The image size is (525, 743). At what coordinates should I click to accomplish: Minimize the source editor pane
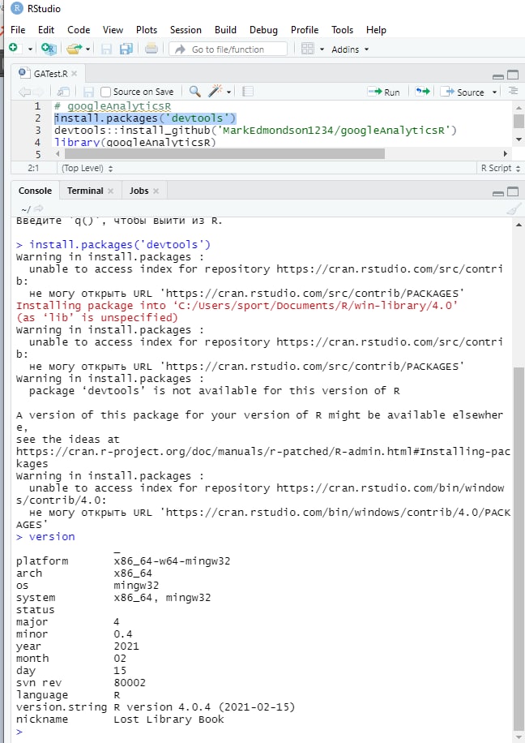[498, 75]
